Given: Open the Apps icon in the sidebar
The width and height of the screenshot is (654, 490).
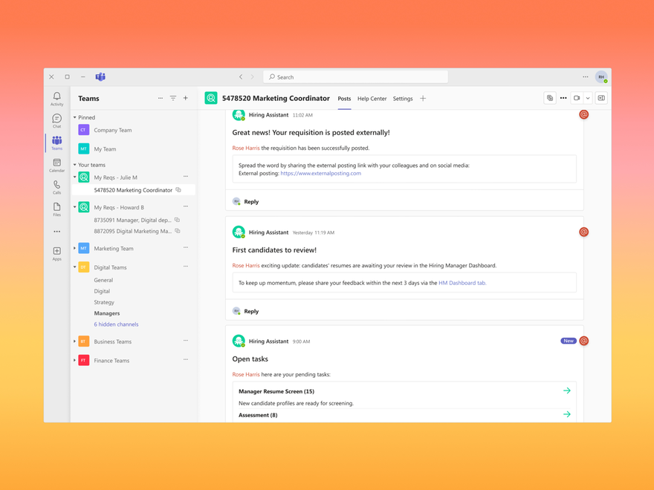Looking at the screenshot, I should tap(56, 252).
